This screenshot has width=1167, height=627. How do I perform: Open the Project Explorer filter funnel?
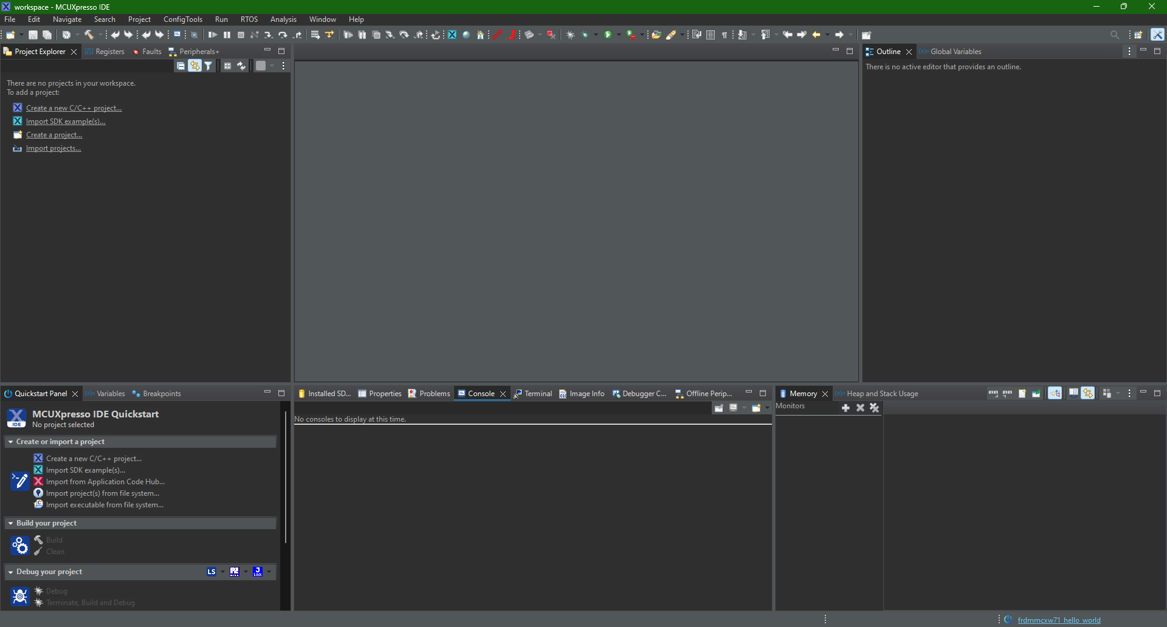[x=208, y=66]
